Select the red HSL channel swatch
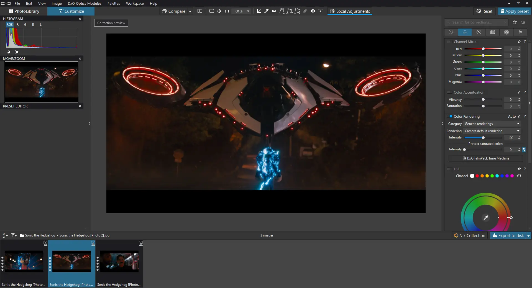This screenshot has width=532, height=288. 477,176
